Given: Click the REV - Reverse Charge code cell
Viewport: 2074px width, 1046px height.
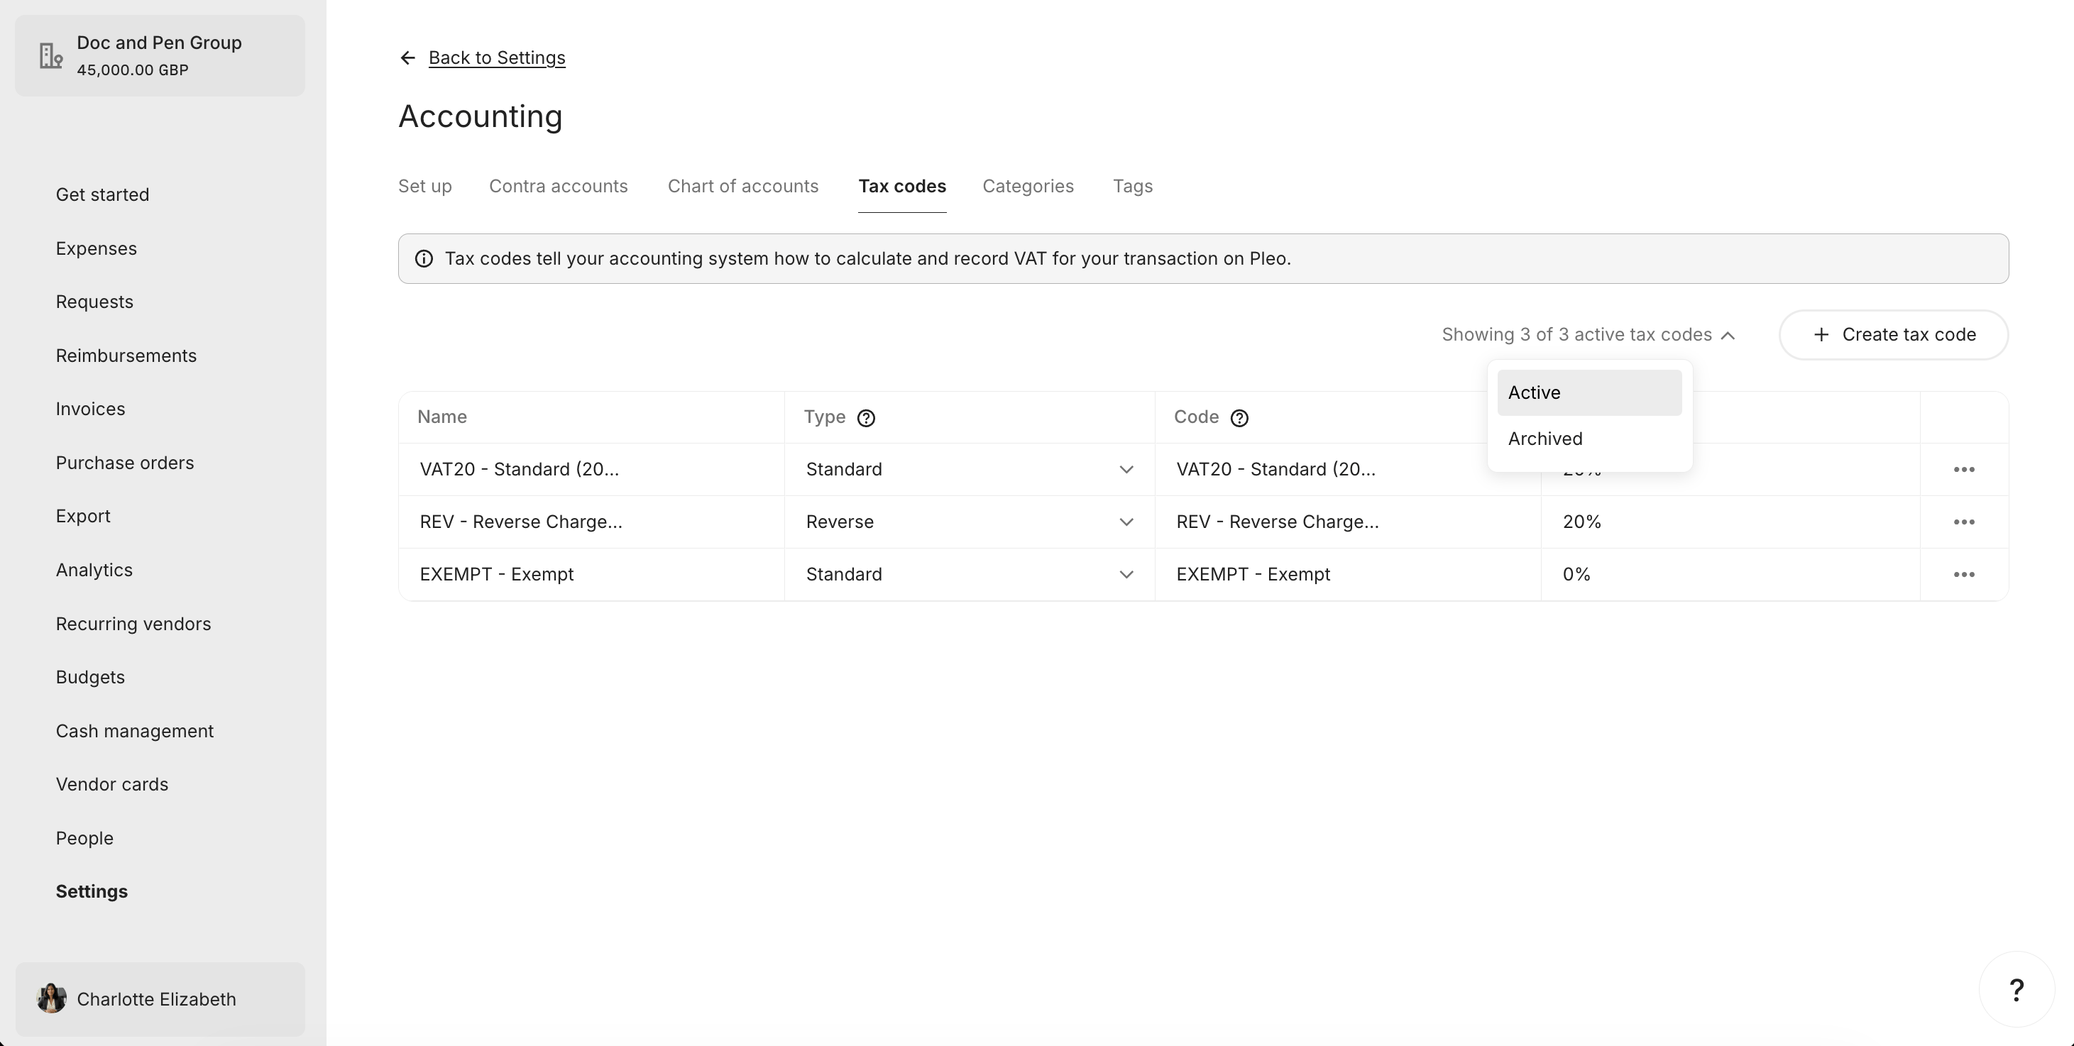Looking at the screenshot, I should [1348, 522].
